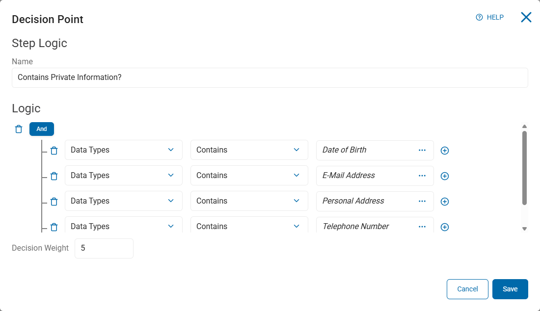Delete the Date of Birth condition row
Screen dimensions: 540x311
point(54,151)
